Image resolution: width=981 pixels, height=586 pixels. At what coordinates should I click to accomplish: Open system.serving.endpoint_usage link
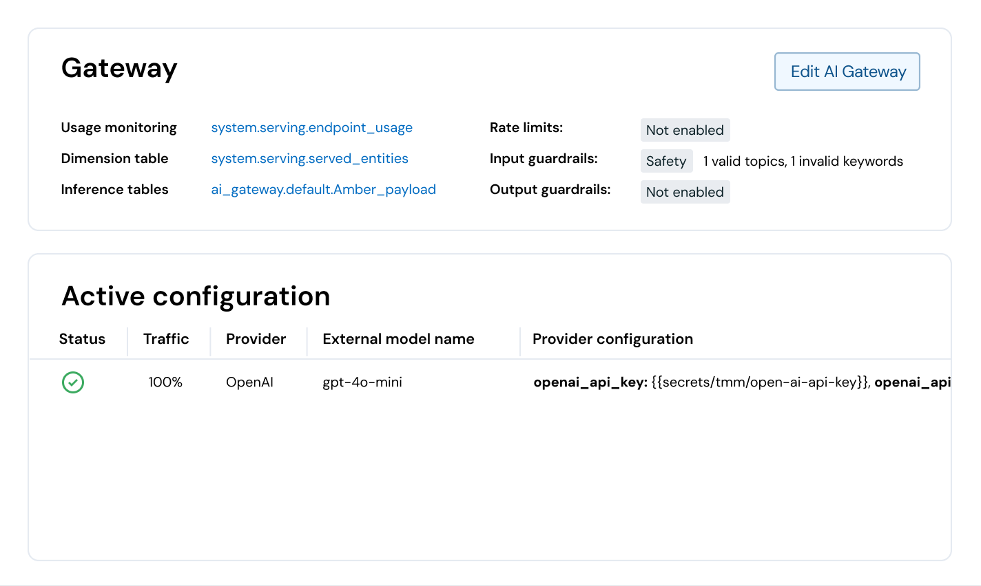311,128
